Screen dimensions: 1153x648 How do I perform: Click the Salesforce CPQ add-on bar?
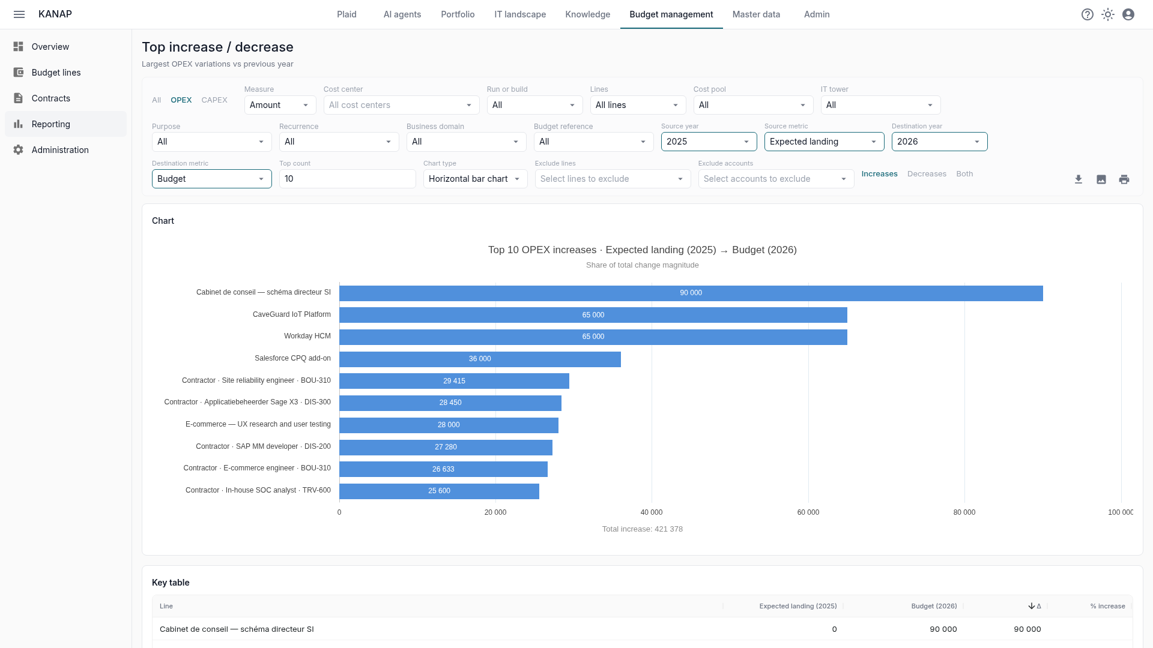point(480,359)
